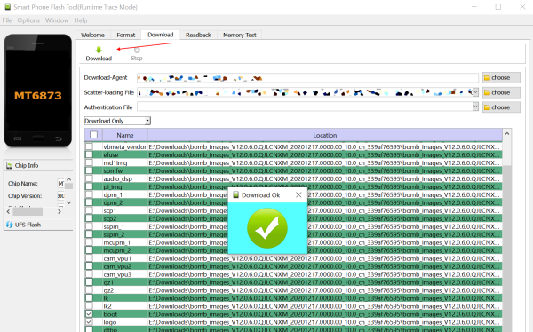Expand the Scatter-loading File dropdown
Image resolution: width=533 pixels, height=332 pixels.
pos(475,92)
